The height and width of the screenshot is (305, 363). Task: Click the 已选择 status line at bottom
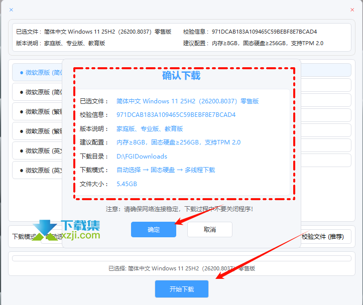pyautogui.click(x=182, y=268)
